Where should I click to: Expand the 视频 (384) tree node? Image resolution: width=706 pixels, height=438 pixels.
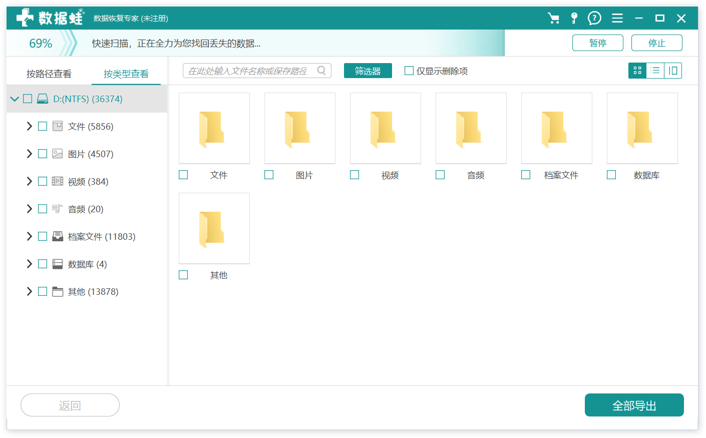29,181
